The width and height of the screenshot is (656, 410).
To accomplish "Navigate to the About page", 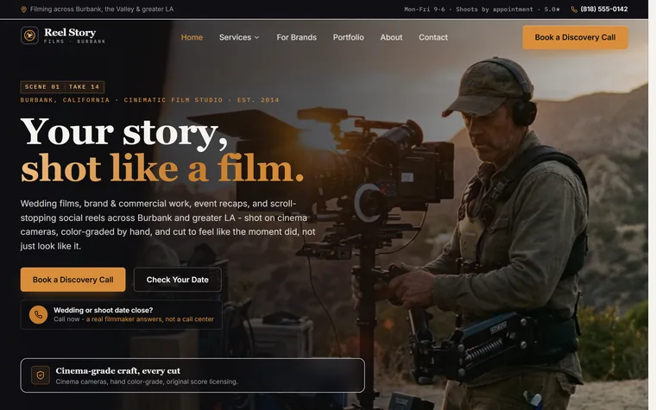I will 391,37.
